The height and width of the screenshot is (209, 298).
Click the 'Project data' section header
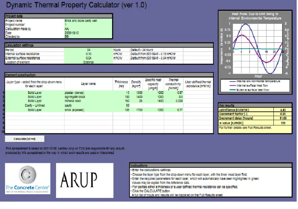[x=59, y=16]
